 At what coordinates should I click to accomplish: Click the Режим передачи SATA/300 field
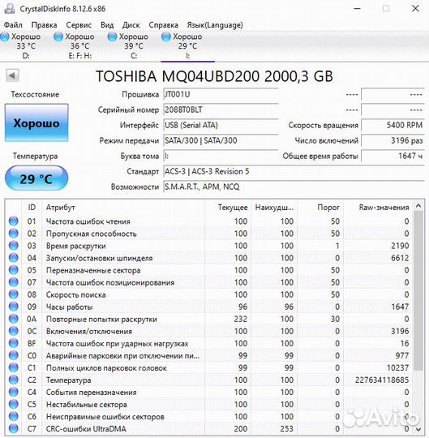pyautogui.click(x=221, y=140)
